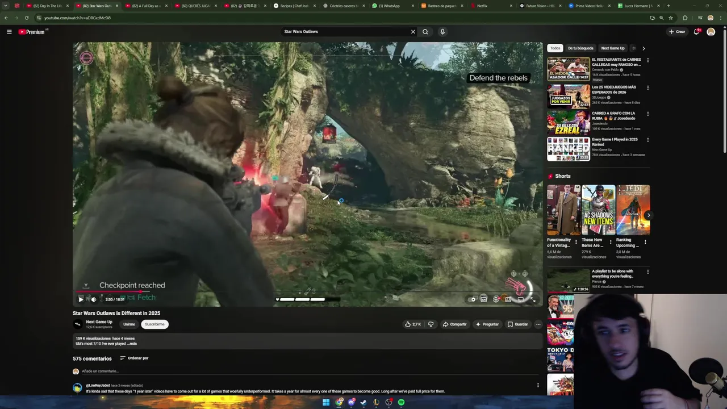The height and width of the screenshot is (409, 727).
Task: Dislike the video with thumbs down
Action: point(431,324)
